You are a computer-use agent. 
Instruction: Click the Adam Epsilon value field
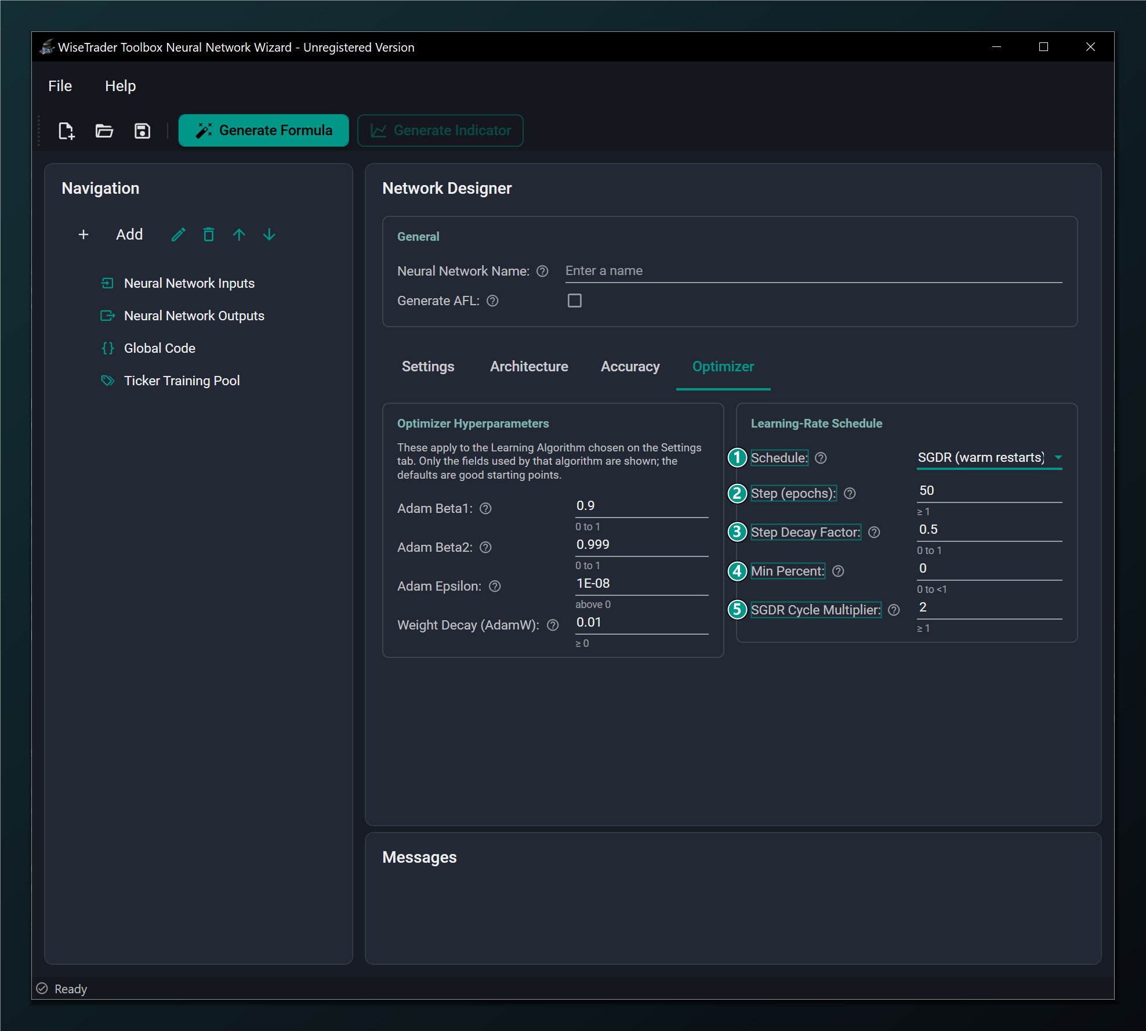click(x=642, y=584)
